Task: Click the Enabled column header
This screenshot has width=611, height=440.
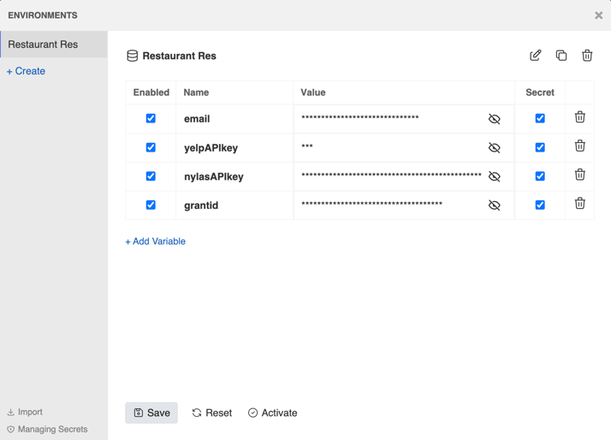Action: click(x=151, y=92)
